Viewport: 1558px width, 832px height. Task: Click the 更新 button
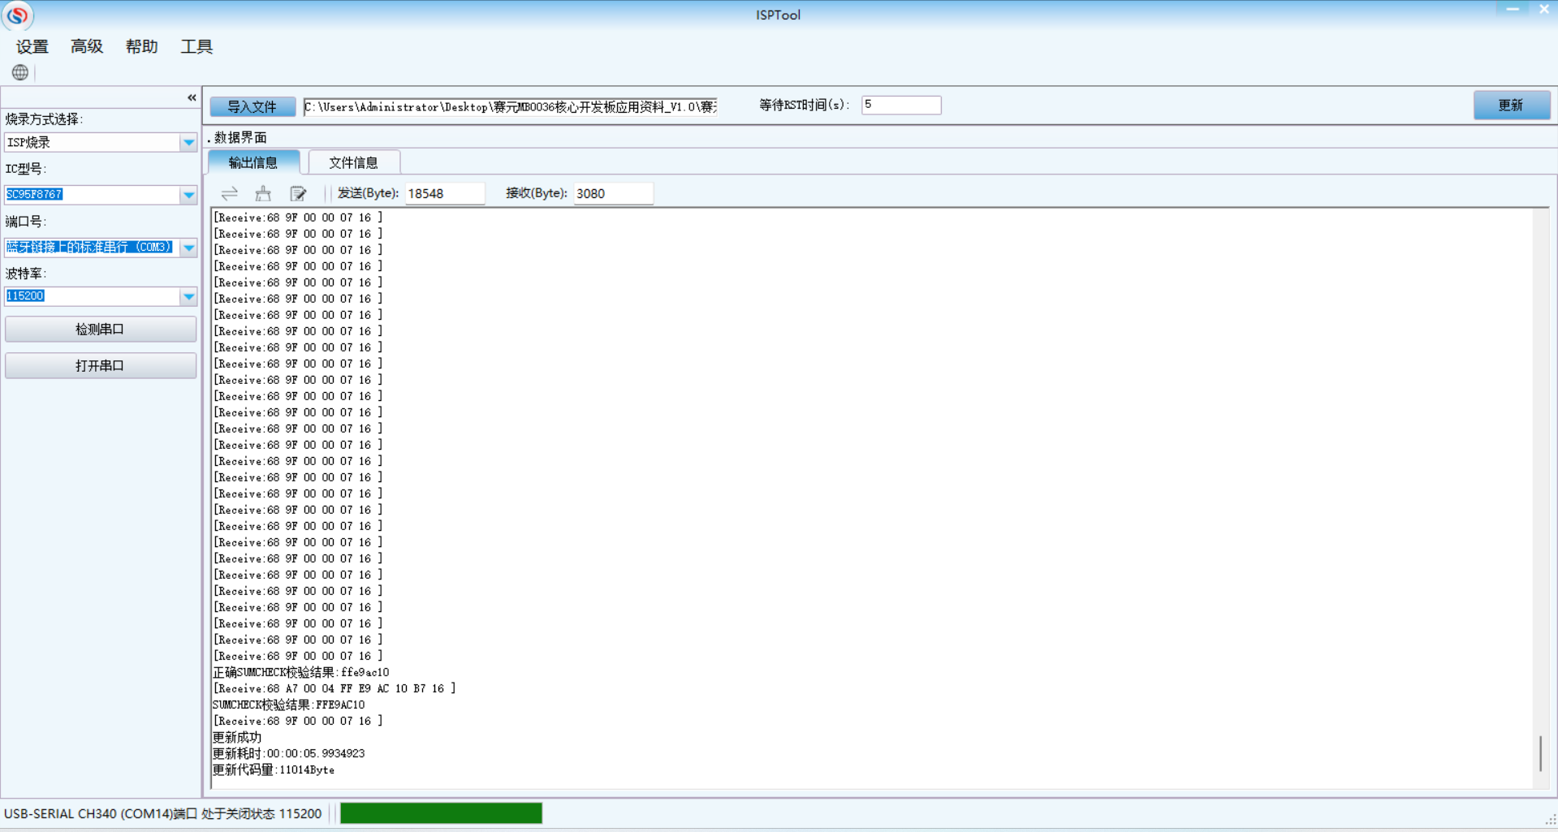(x=1511, y=105)
